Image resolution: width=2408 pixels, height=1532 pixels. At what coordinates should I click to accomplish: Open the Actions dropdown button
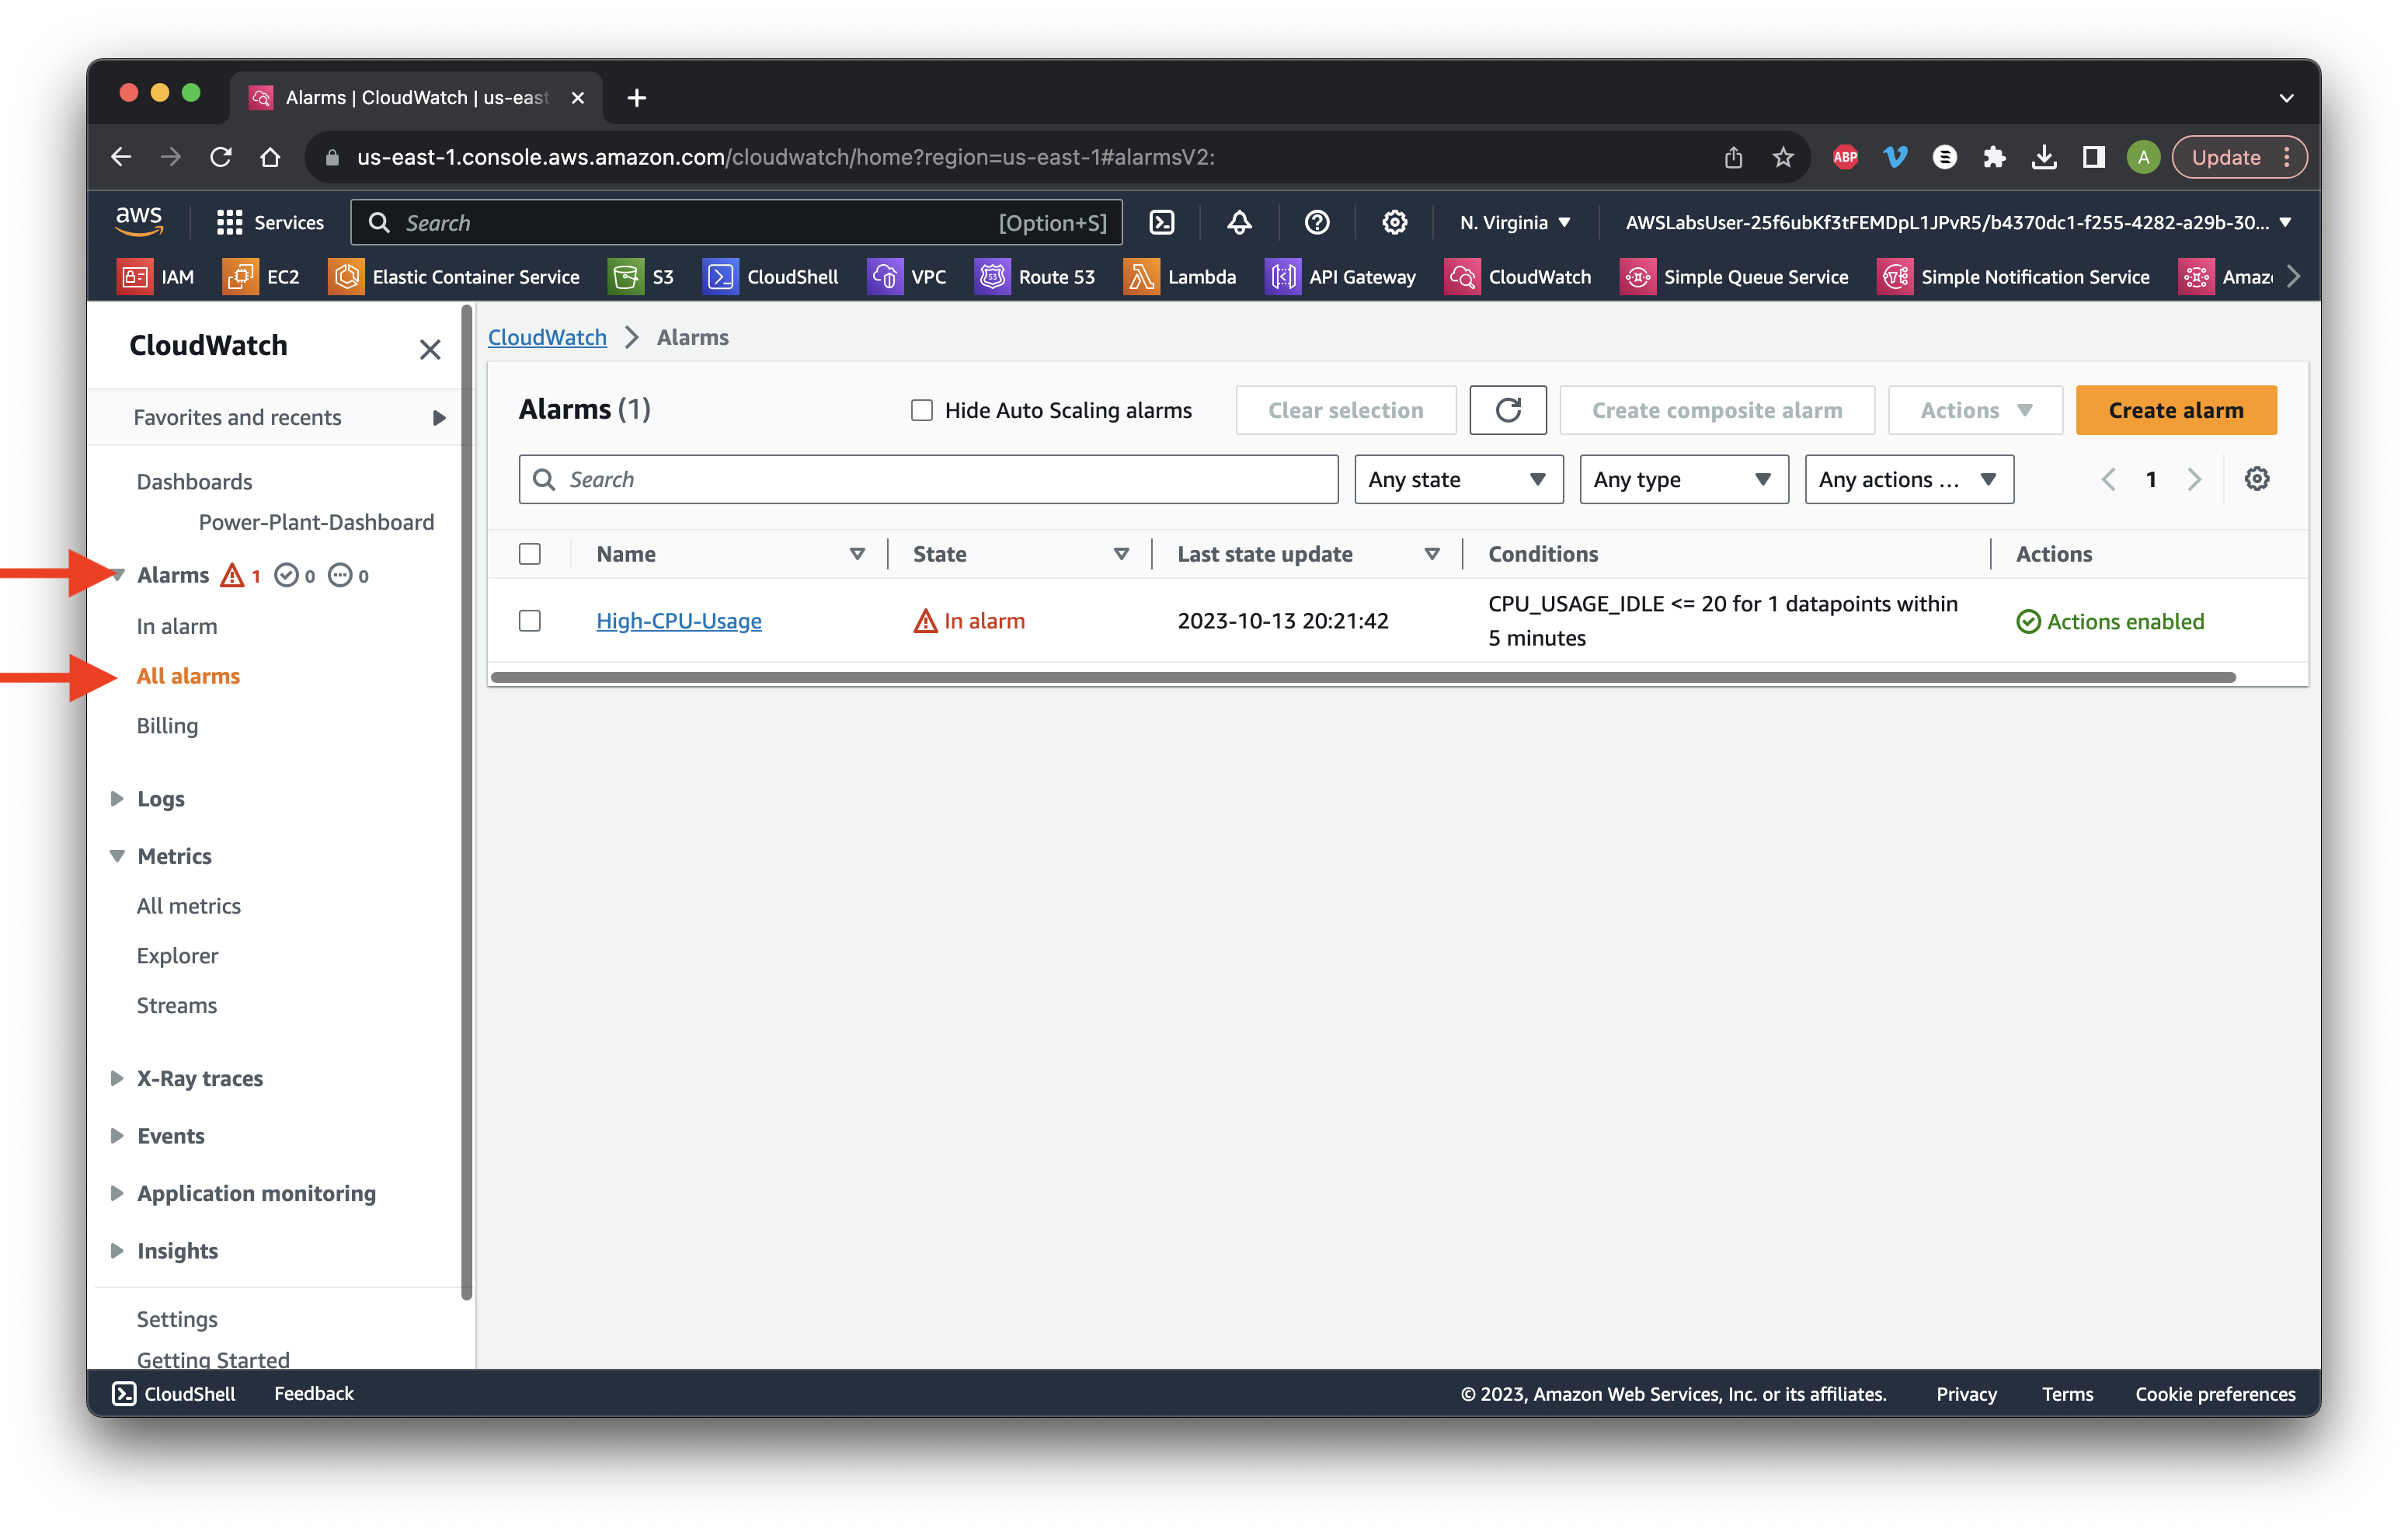pos(1975,410)
